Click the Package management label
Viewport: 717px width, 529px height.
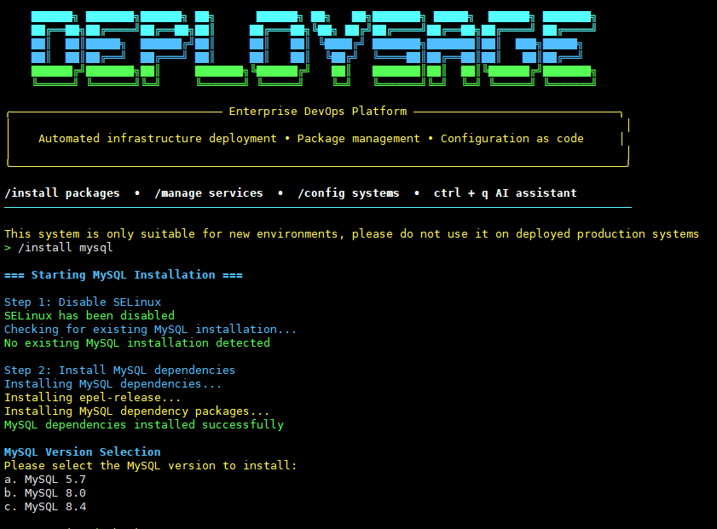click(x=358, y=138)
